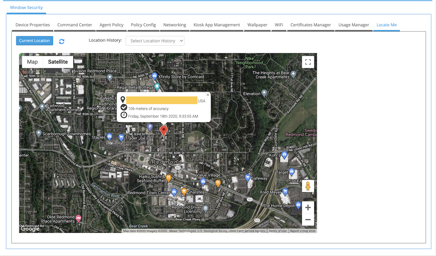The width and height of the screenshot is (436, 256).
Task: Click The Heights at Bear Creek marker
Action: 293,74
